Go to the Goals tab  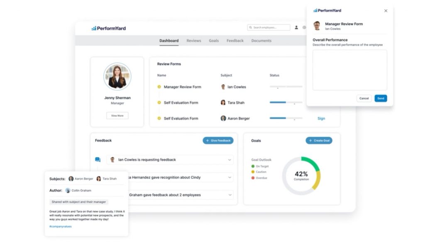[x=214, y=41]
